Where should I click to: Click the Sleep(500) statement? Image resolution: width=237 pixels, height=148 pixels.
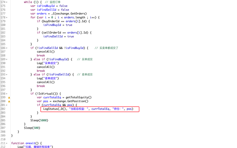(32, 128)
